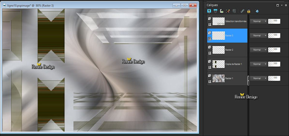Hide the Raster 2 layer eye
289x136 pixels.
click(x=209, y=53)
